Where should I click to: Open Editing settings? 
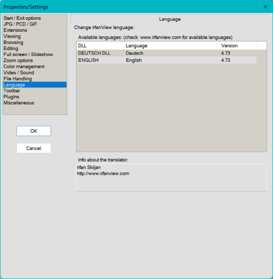10,49
